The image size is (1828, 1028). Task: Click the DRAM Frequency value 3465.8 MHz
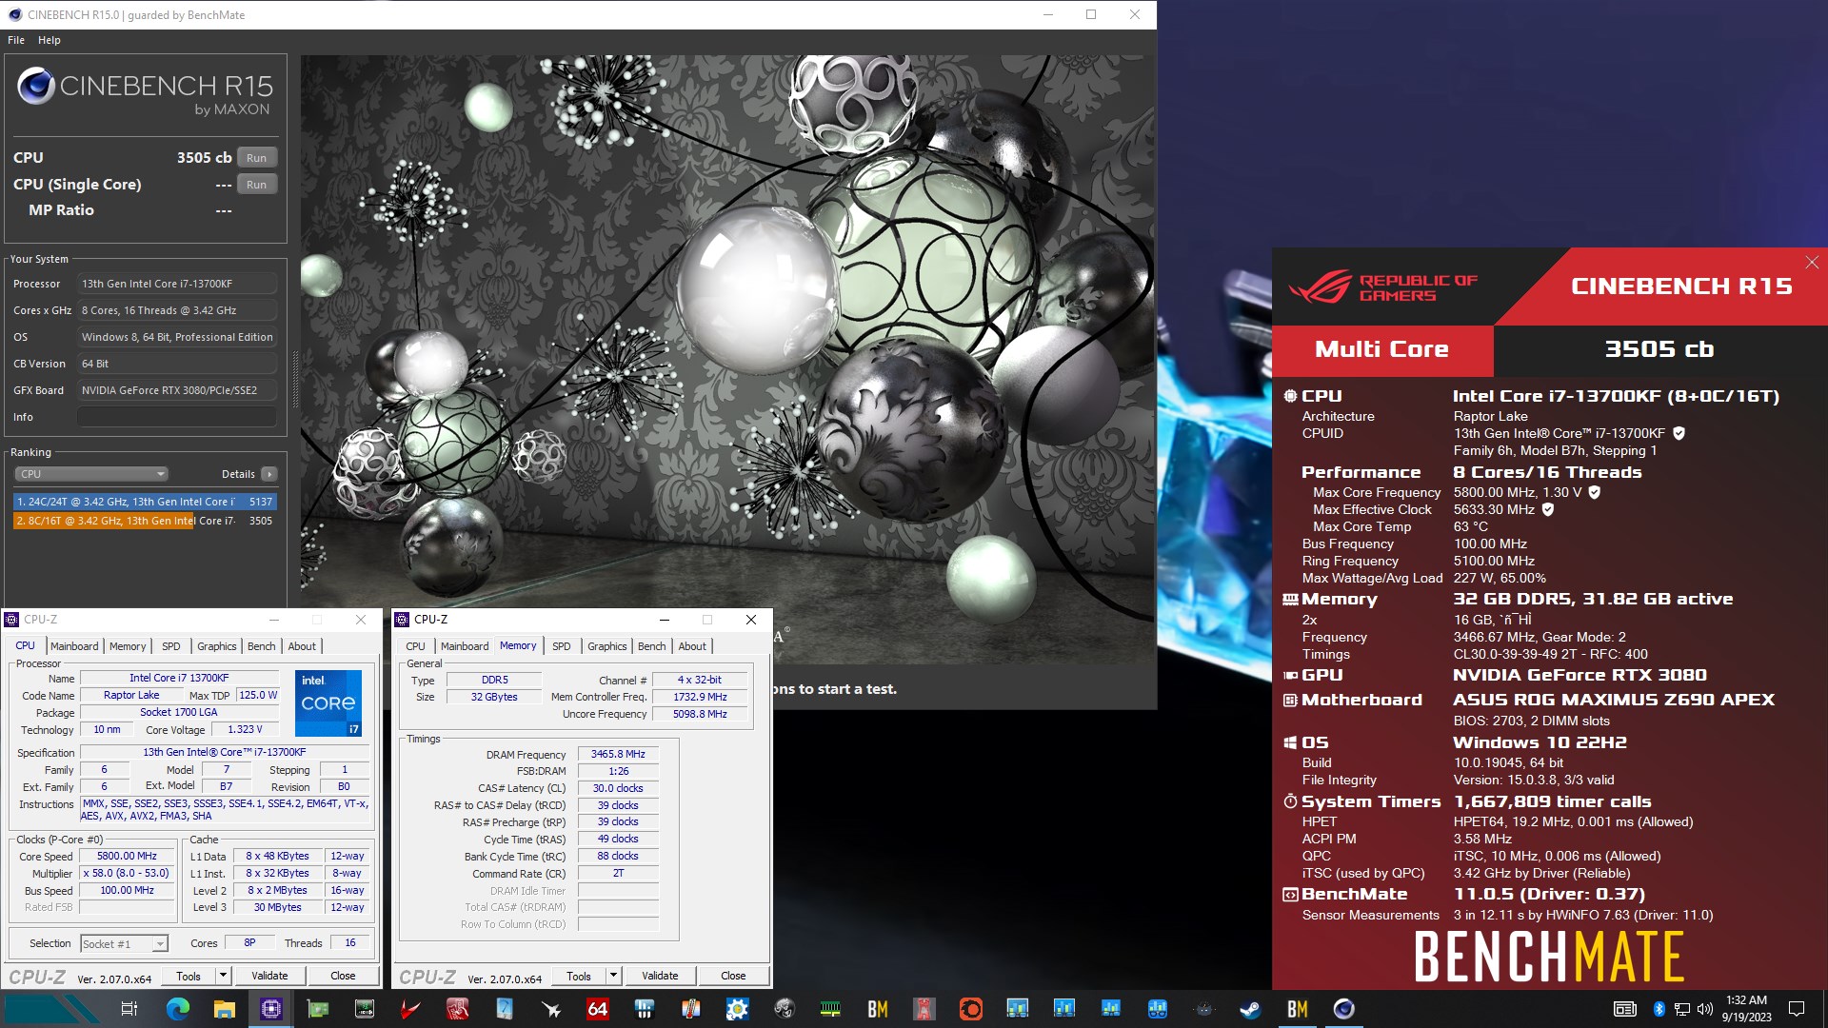pos(618,754)
